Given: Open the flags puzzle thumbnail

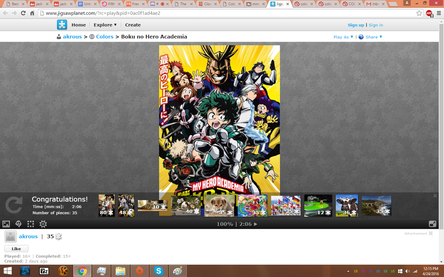Looking at the screenshot, I should (286, 206).
